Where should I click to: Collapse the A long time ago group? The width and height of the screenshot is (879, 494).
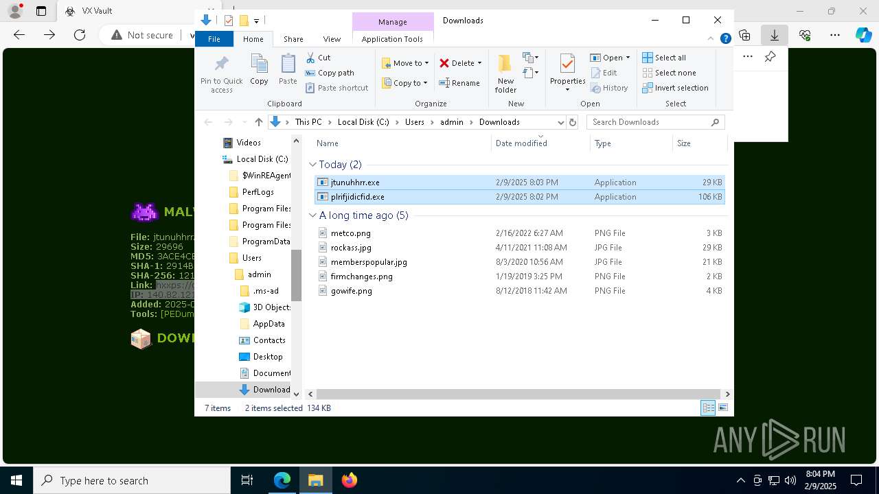312,215
